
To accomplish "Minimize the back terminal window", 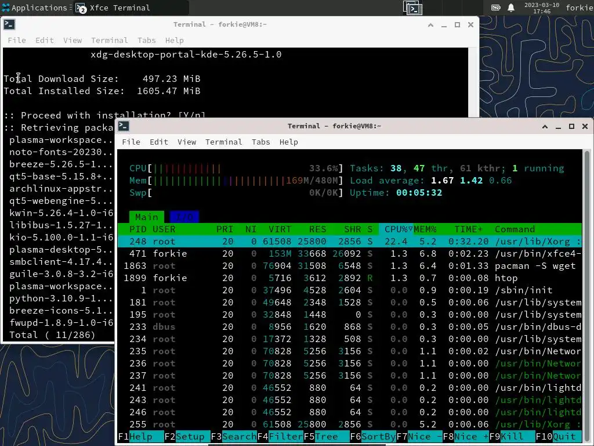I will tap(444, 25).
